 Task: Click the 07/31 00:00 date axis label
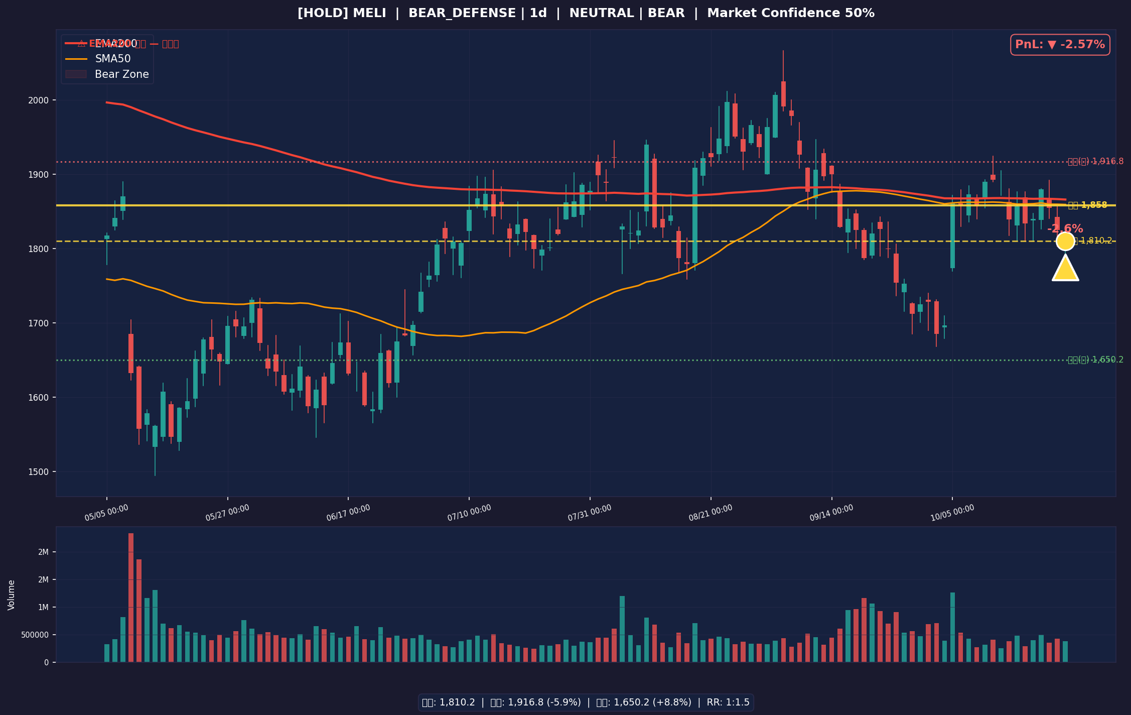point(590,513)
